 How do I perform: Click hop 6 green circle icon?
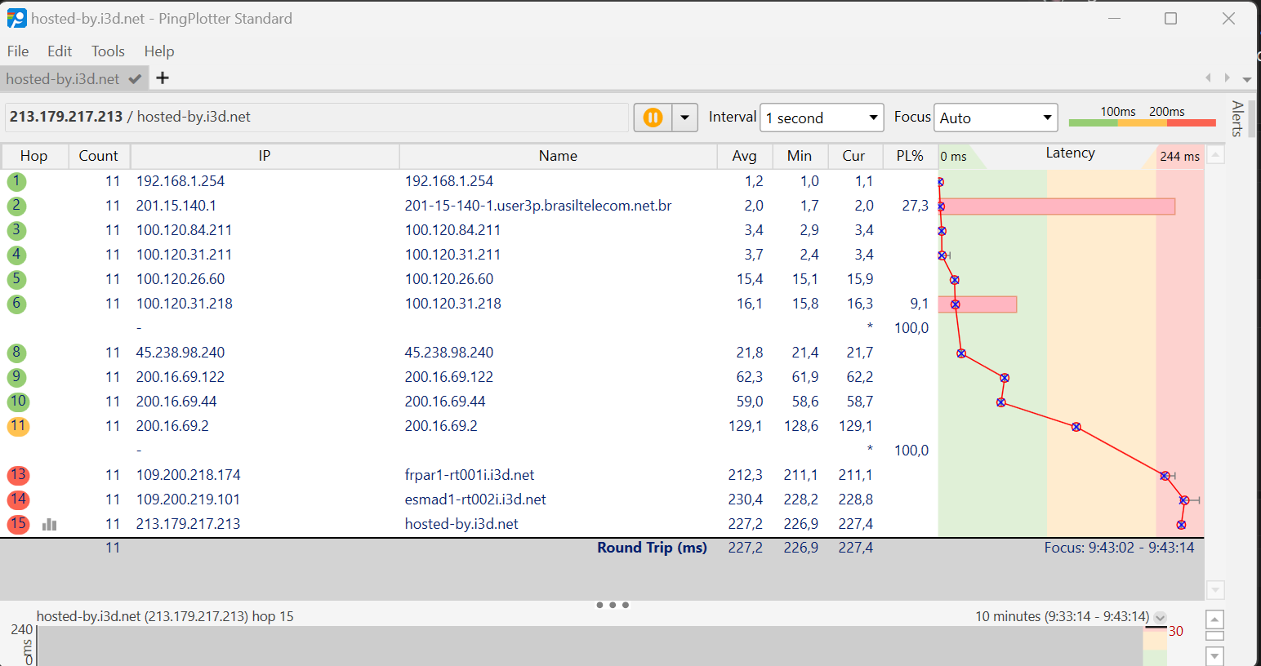point(16,304)
